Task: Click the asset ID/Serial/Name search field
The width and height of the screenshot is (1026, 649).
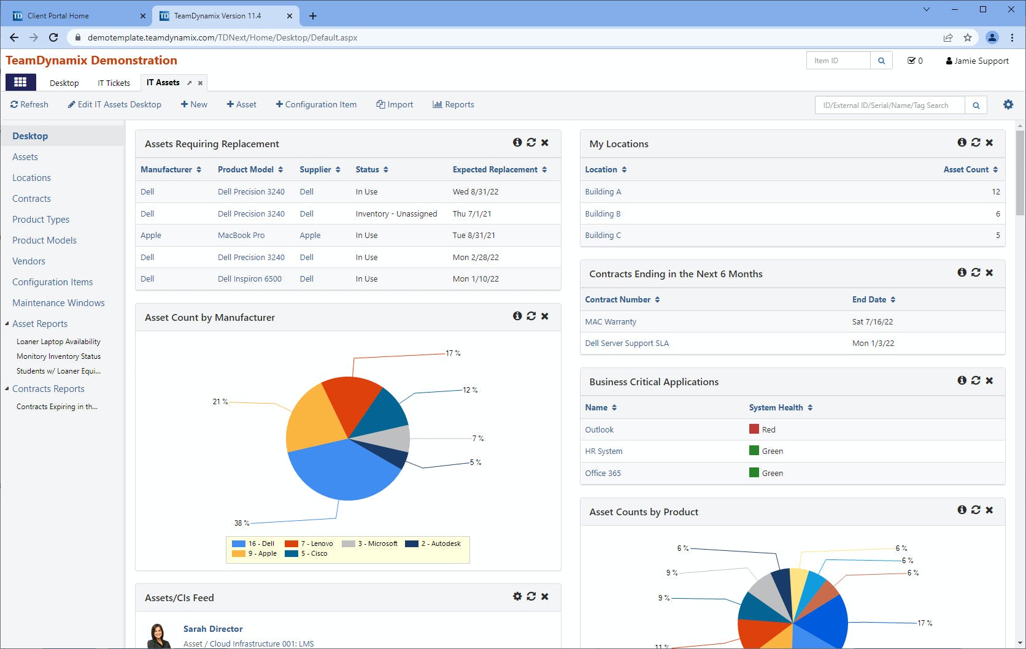Action: coord(890,106)
